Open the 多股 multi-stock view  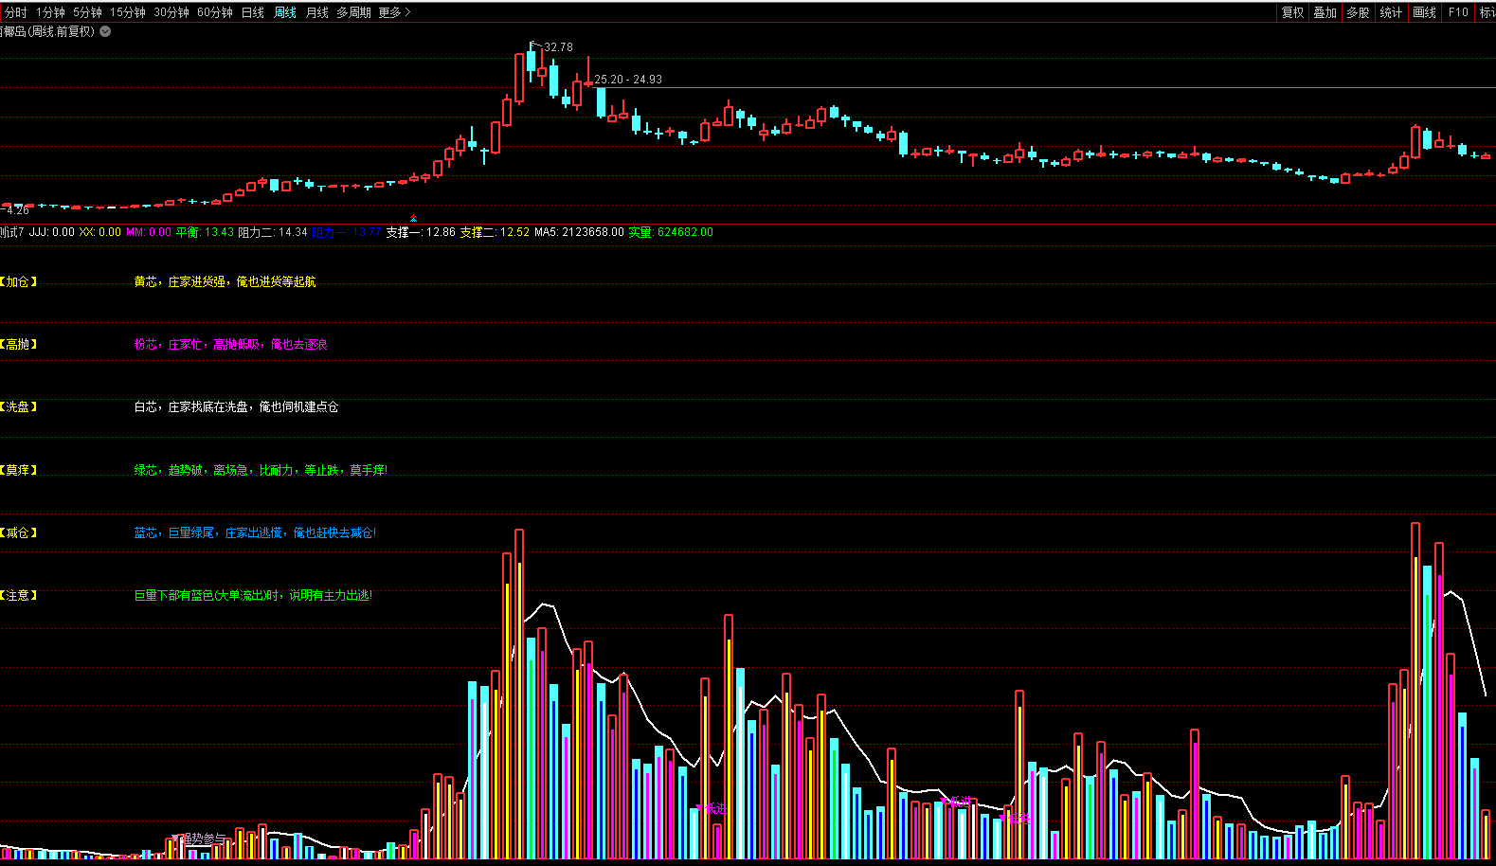tap(1358, 12)
